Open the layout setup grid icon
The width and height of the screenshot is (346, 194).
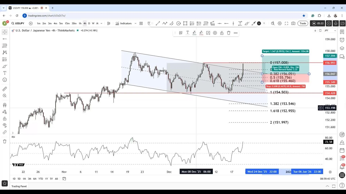point(141,23)
